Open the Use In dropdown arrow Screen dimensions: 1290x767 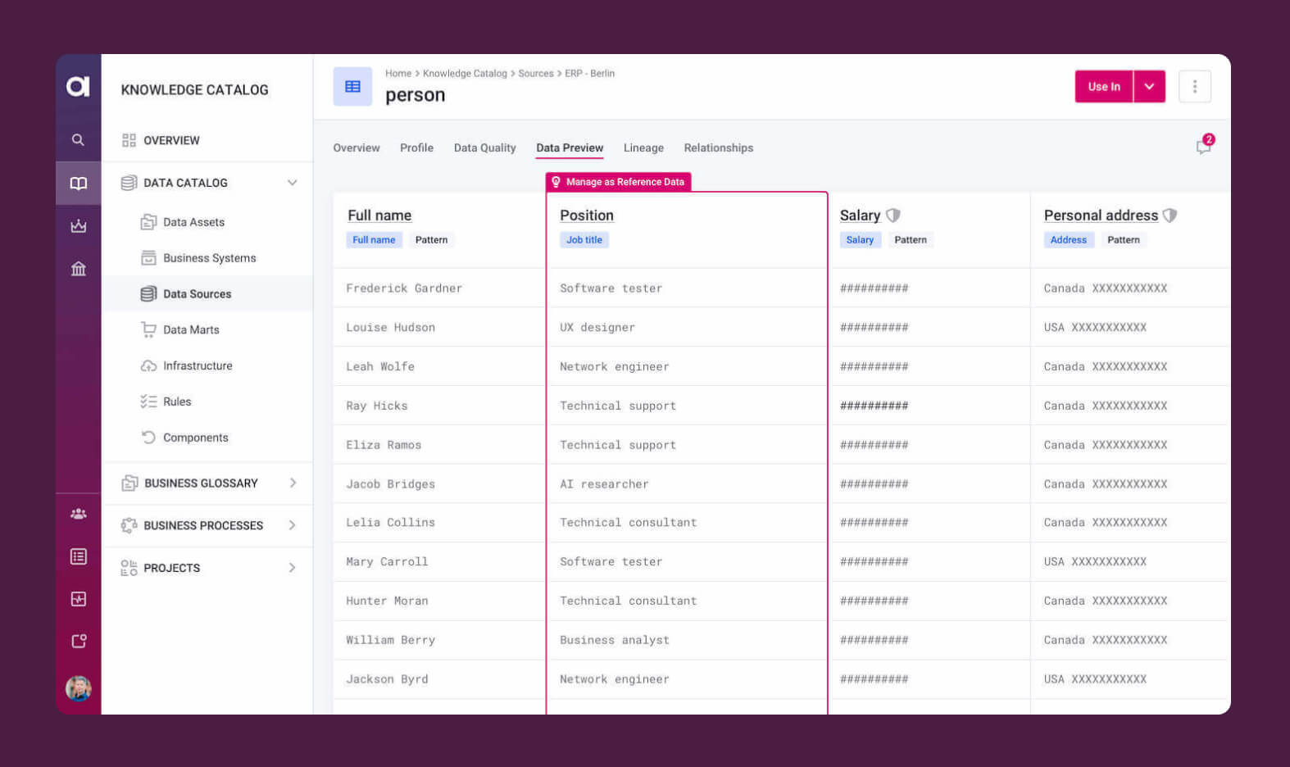1149,87
